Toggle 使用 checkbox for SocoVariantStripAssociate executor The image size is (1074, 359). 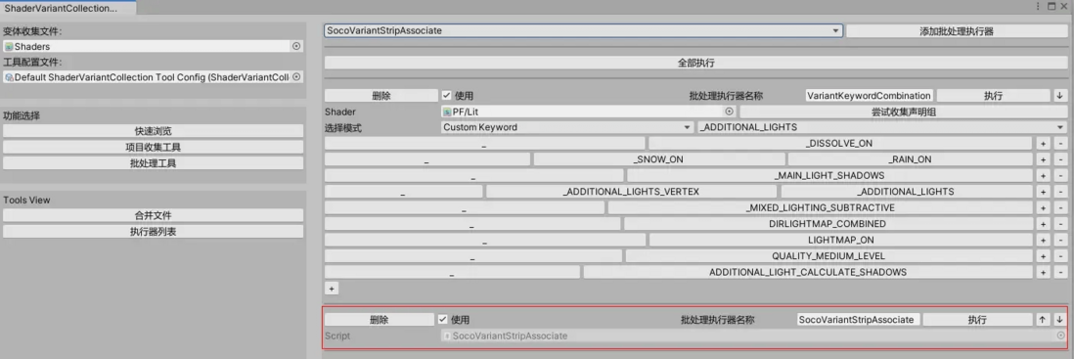point(442,319)
